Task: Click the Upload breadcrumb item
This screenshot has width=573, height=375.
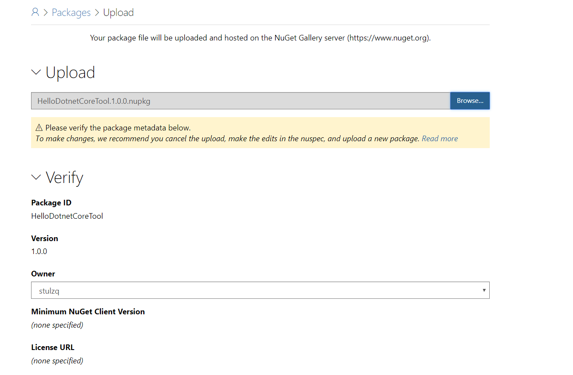Action: point(118,13)
